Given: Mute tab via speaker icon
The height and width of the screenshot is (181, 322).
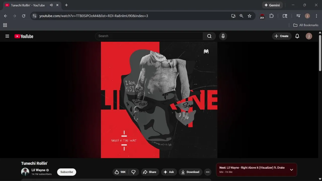Looking at the screenshot, I should (51, 5).
